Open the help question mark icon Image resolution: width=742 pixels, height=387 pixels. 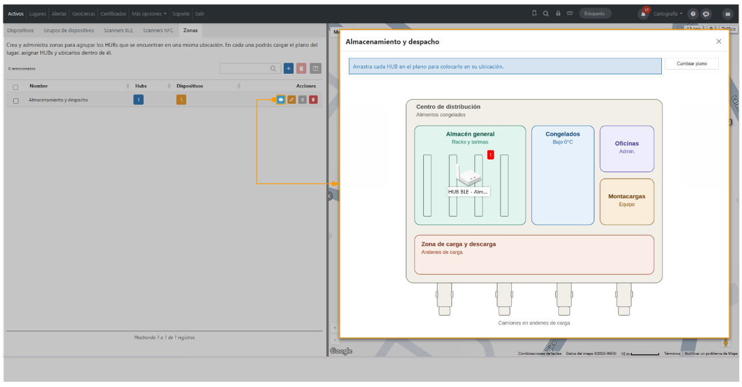click(x=693, y=14)
